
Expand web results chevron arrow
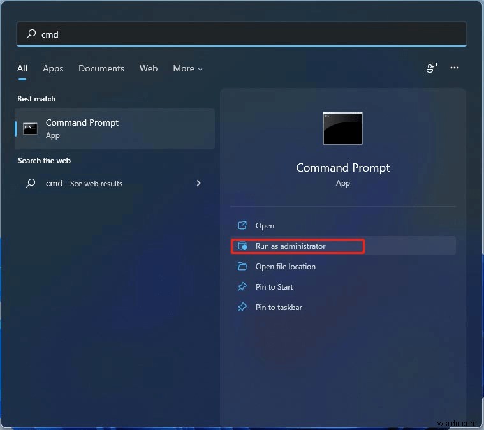[x=198, y=184]
